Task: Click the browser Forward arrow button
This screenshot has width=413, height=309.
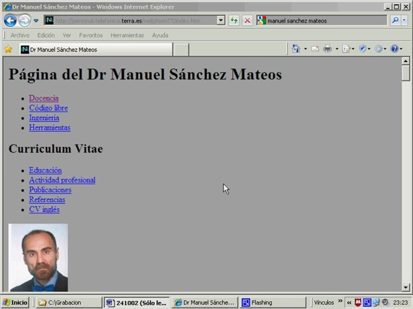Action: (24, 21)
